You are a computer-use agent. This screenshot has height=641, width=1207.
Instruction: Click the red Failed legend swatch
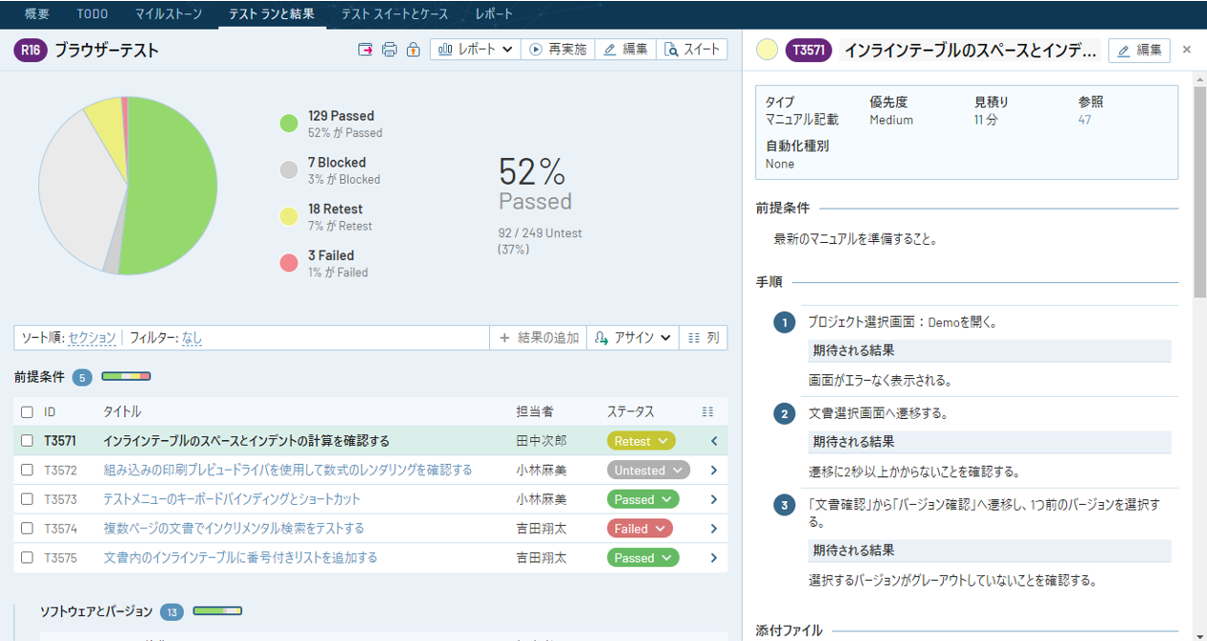click(289, 264)
